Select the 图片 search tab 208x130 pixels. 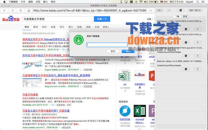click(x=71, y=27)
